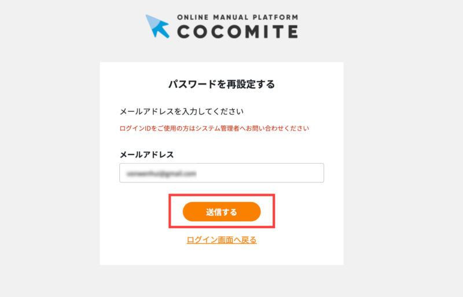This screenshot has height=297, width=463.
Task: Click the ONLINE MANUAL PLATFORM tagline
Action: click(237, 17)
